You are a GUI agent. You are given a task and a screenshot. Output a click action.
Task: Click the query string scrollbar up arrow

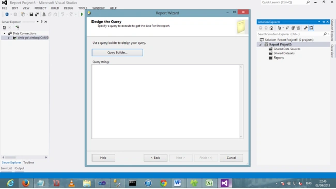click(241, 67)
